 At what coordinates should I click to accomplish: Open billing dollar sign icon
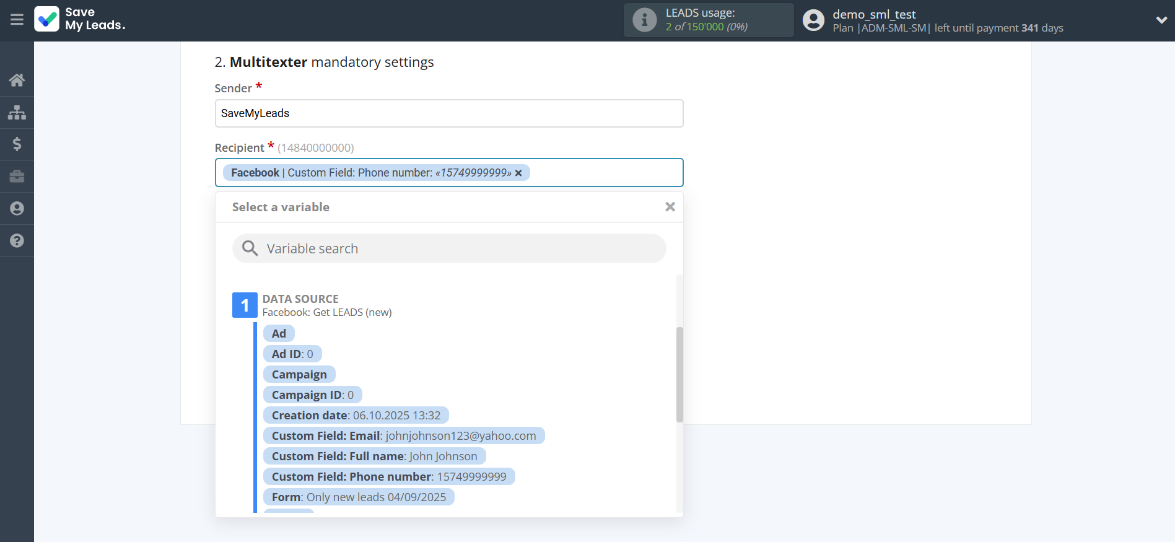coord(17,144)
